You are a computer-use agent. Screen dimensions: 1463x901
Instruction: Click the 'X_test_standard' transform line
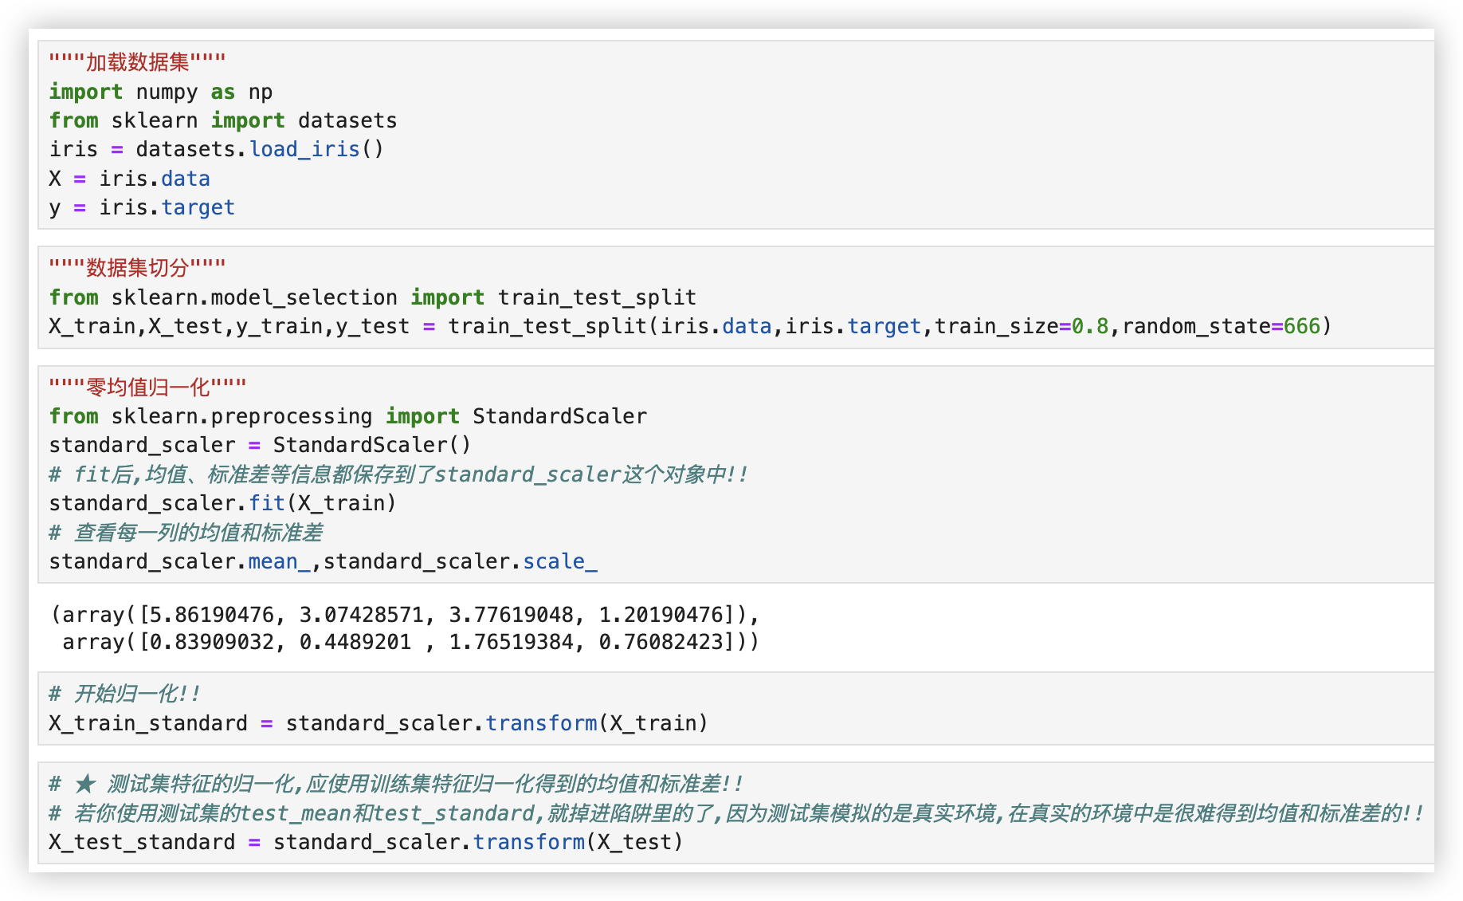[366, 842]
